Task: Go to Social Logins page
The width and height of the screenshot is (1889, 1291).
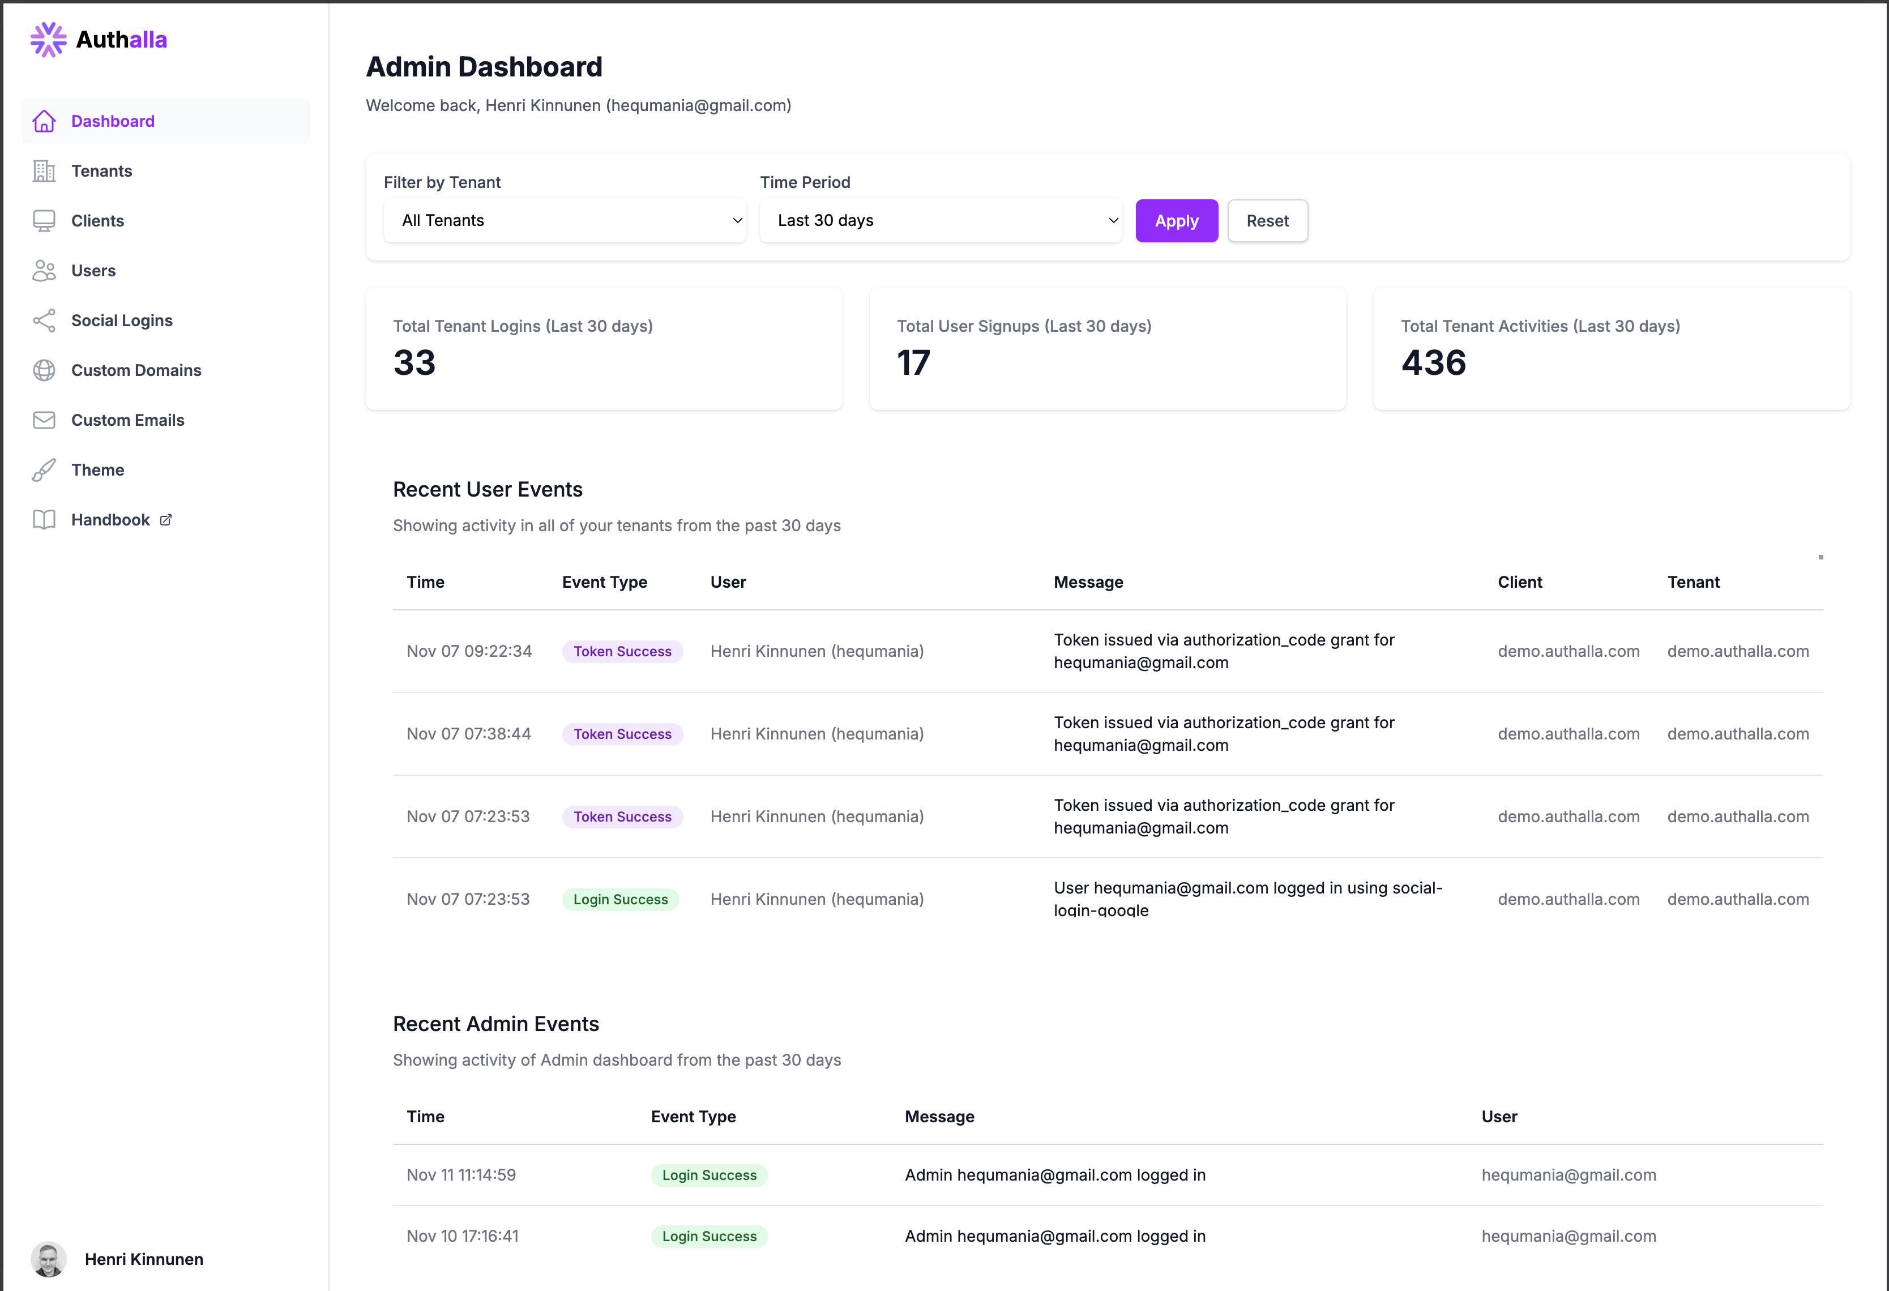Action: pos(122,320)
